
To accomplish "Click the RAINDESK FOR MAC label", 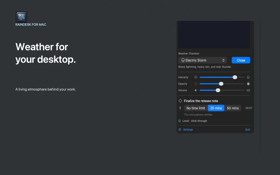I will coord(31,24).
